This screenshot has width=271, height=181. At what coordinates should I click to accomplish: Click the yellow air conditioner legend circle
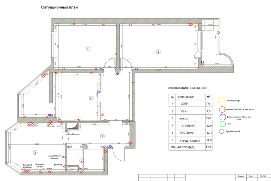(222, 101)
